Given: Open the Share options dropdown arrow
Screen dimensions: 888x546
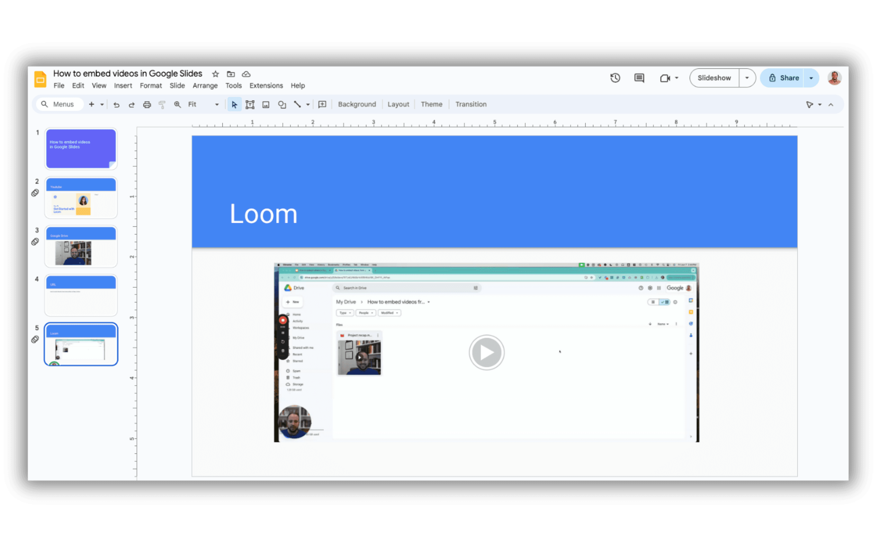Looking at the screenshot, I should pos(812,78).
